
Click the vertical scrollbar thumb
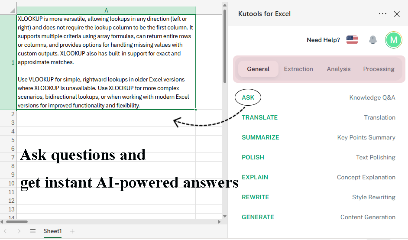tap(225, 47)
